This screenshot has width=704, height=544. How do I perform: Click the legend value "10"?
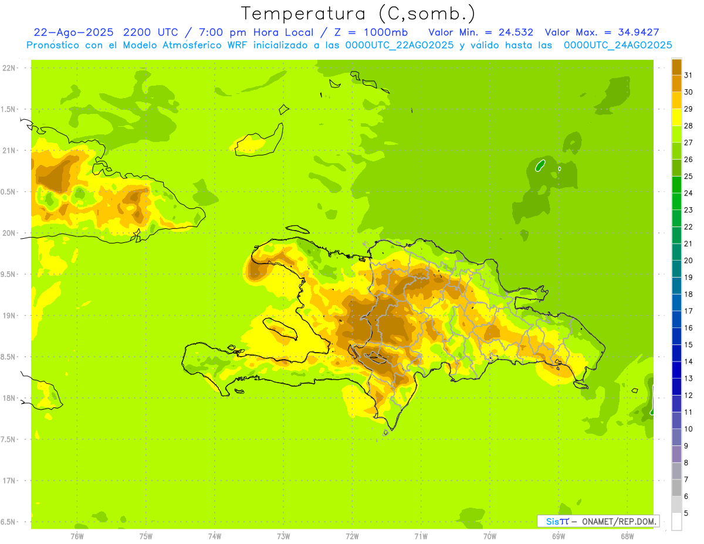tap(689, 429)
